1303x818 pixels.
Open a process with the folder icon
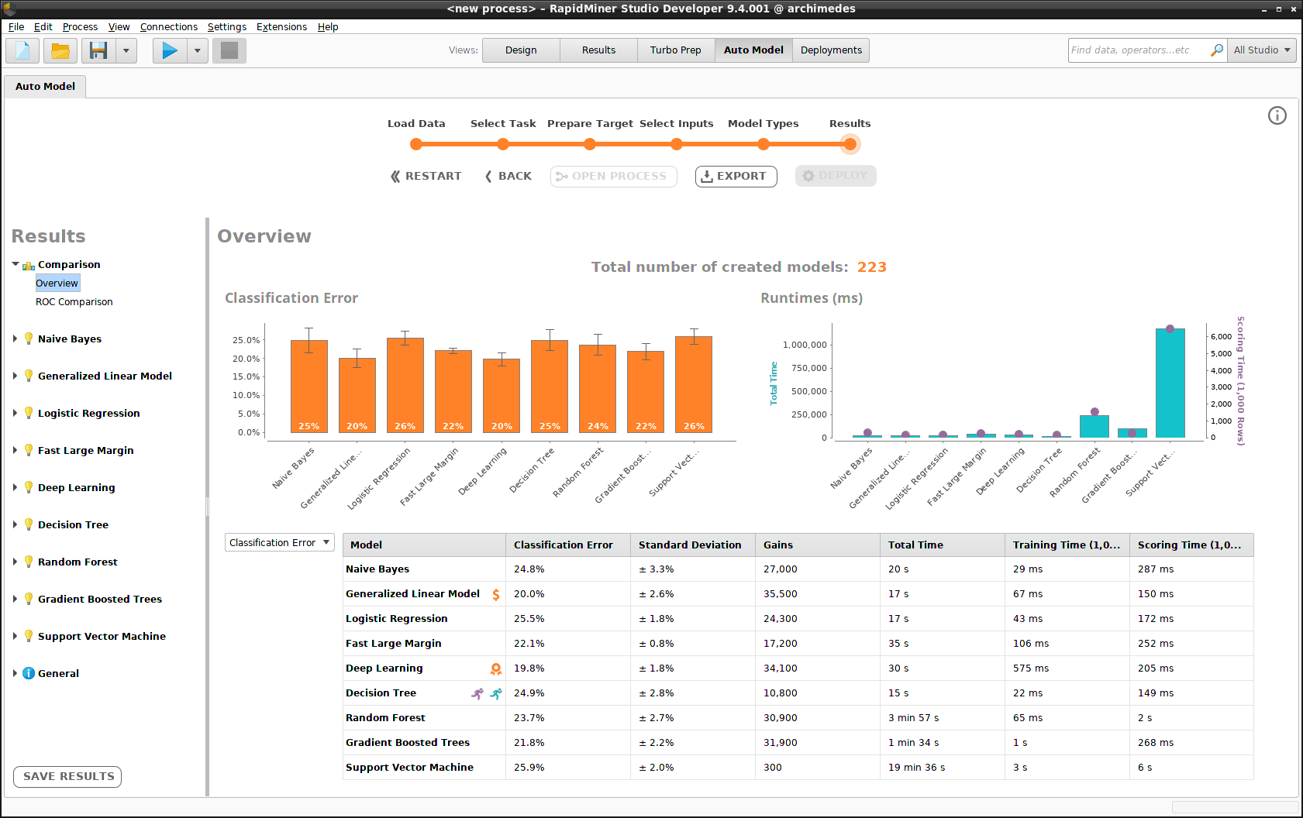tap(60, 51)
